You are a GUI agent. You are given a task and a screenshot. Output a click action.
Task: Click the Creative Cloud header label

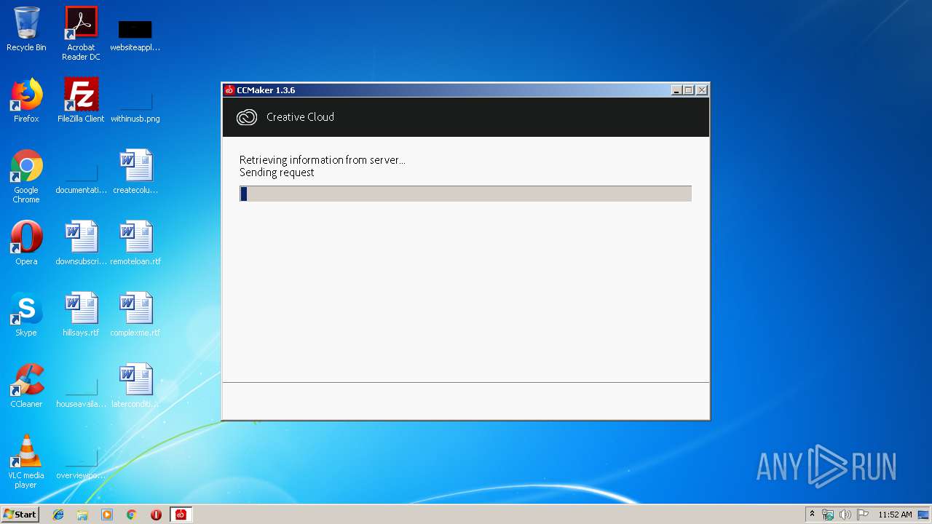click(300, 117)
